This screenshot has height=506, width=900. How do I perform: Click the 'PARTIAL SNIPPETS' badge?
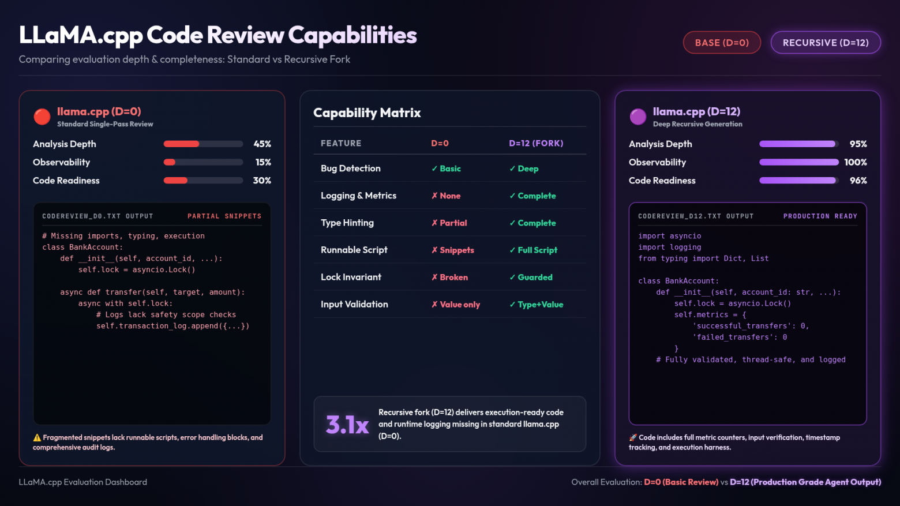point(224,216)
